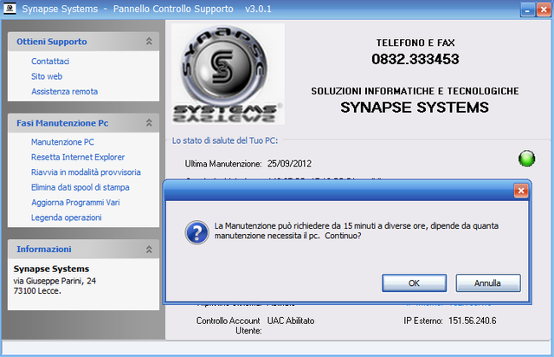Choose Riavvia in modalità provvisoria
Image resolution: width=554 pixels, height=357 pixels.
click(86, 172)
